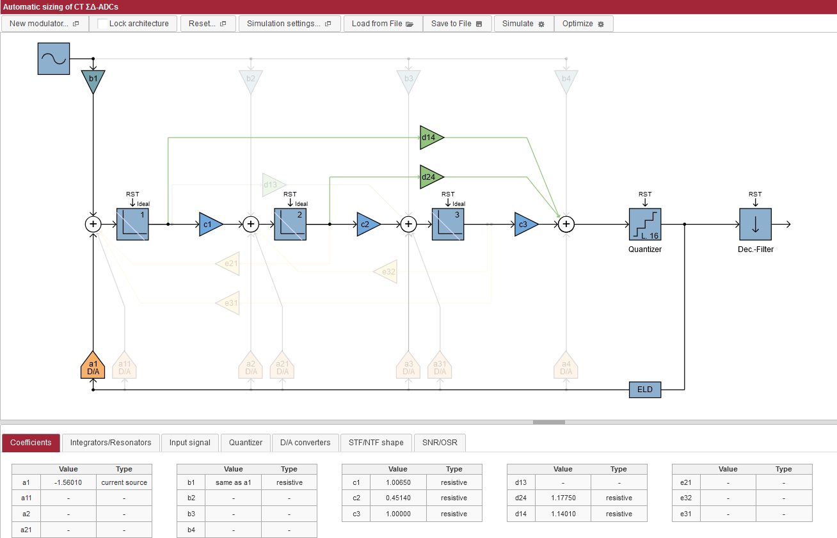
Task: Click the ELD delay block
Action: pos(645,390)
